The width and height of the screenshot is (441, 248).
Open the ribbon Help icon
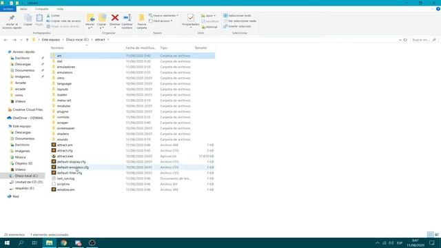pyautogui.click(x=438, y=9)
